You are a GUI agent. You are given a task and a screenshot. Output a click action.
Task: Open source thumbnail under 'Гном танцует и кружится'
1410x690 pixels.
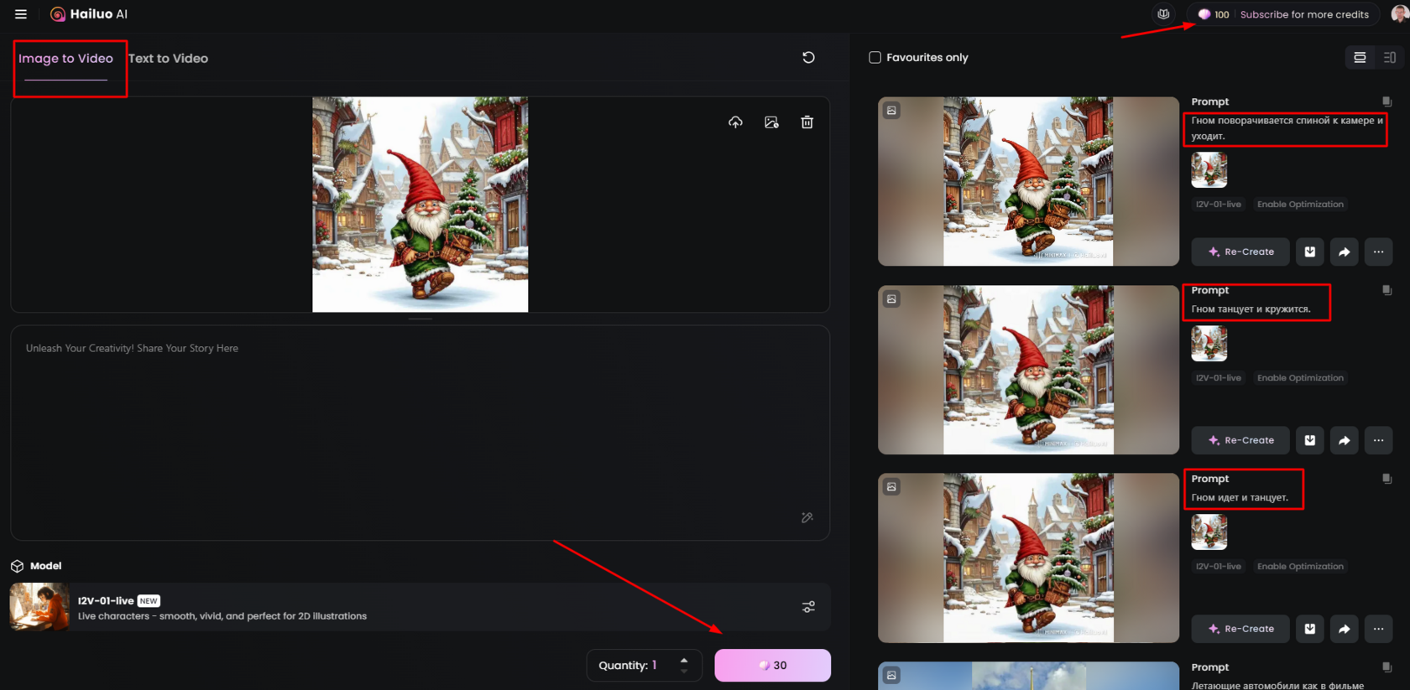click(x=1209, y=344)
